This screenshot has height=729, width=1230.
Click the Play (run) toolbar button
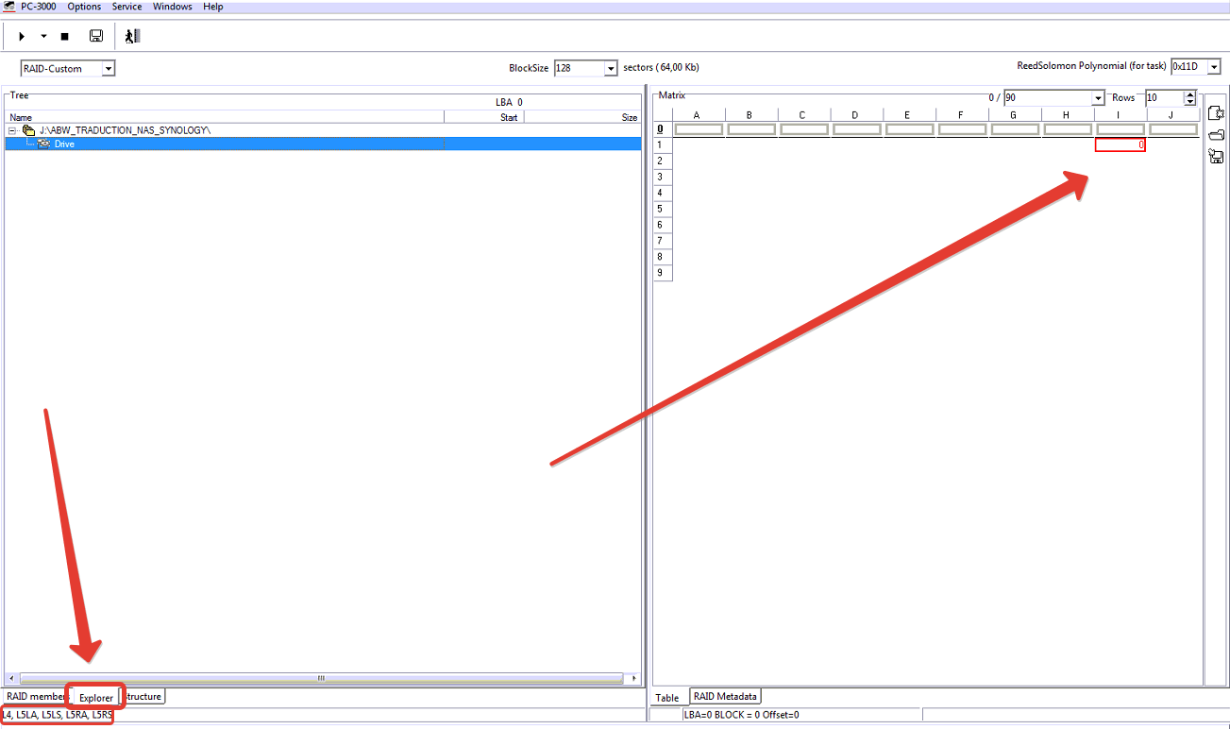[x=22, y=36]
